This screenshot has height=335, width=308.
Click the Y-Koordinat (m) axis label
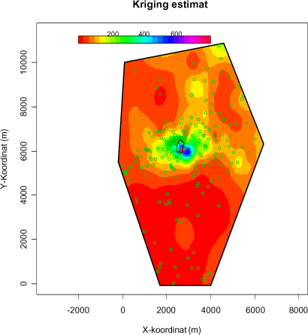click(5, 159)
